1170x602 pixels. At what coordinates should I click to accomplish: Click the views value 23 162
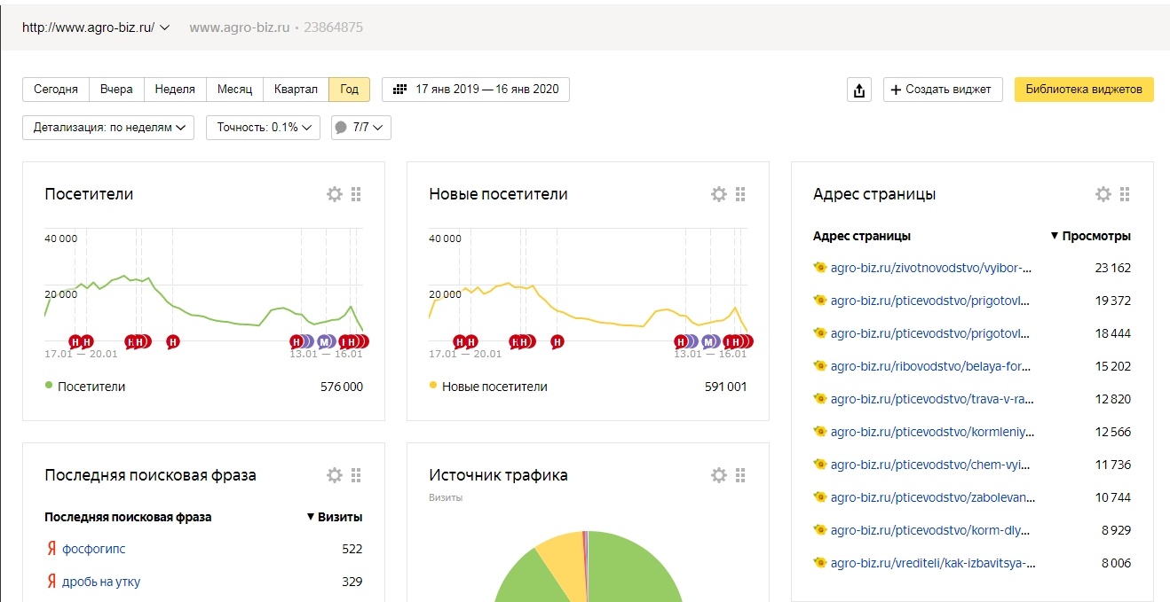[1113, 268]
